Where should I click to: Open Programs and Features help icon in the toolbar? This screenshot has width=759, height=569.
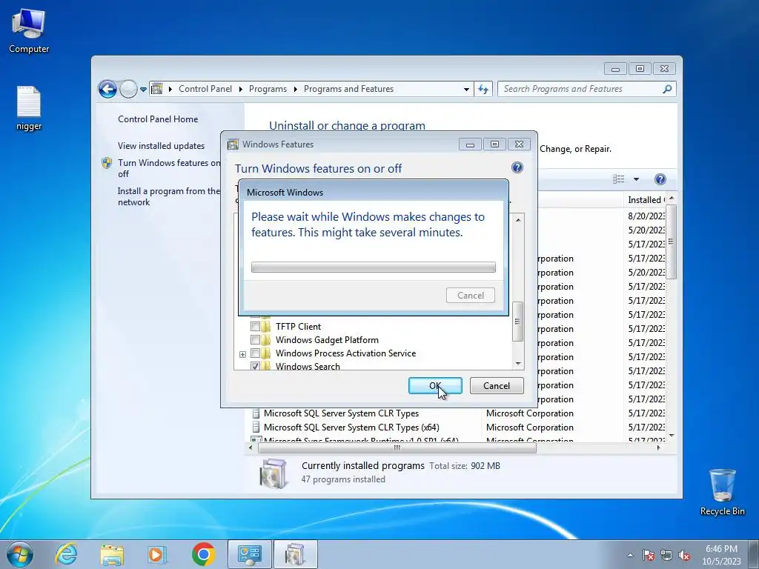pos(660,179)
